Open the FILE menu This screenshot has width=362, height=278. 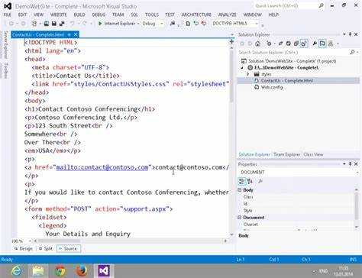(8, 15)
